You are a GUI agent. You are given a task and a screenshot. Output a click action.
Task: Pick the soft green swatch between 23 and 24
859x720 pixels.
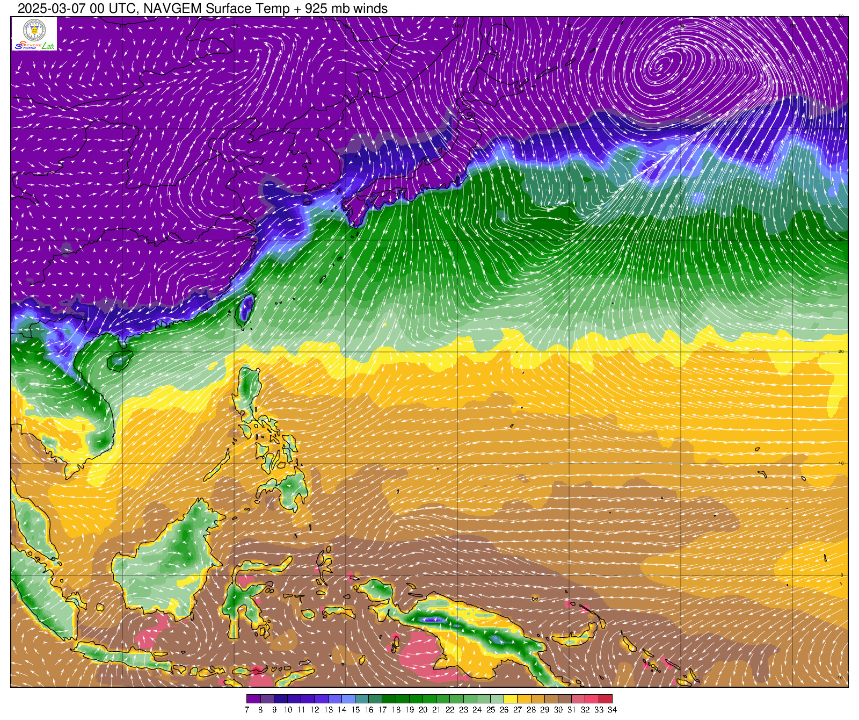point(470,699)
